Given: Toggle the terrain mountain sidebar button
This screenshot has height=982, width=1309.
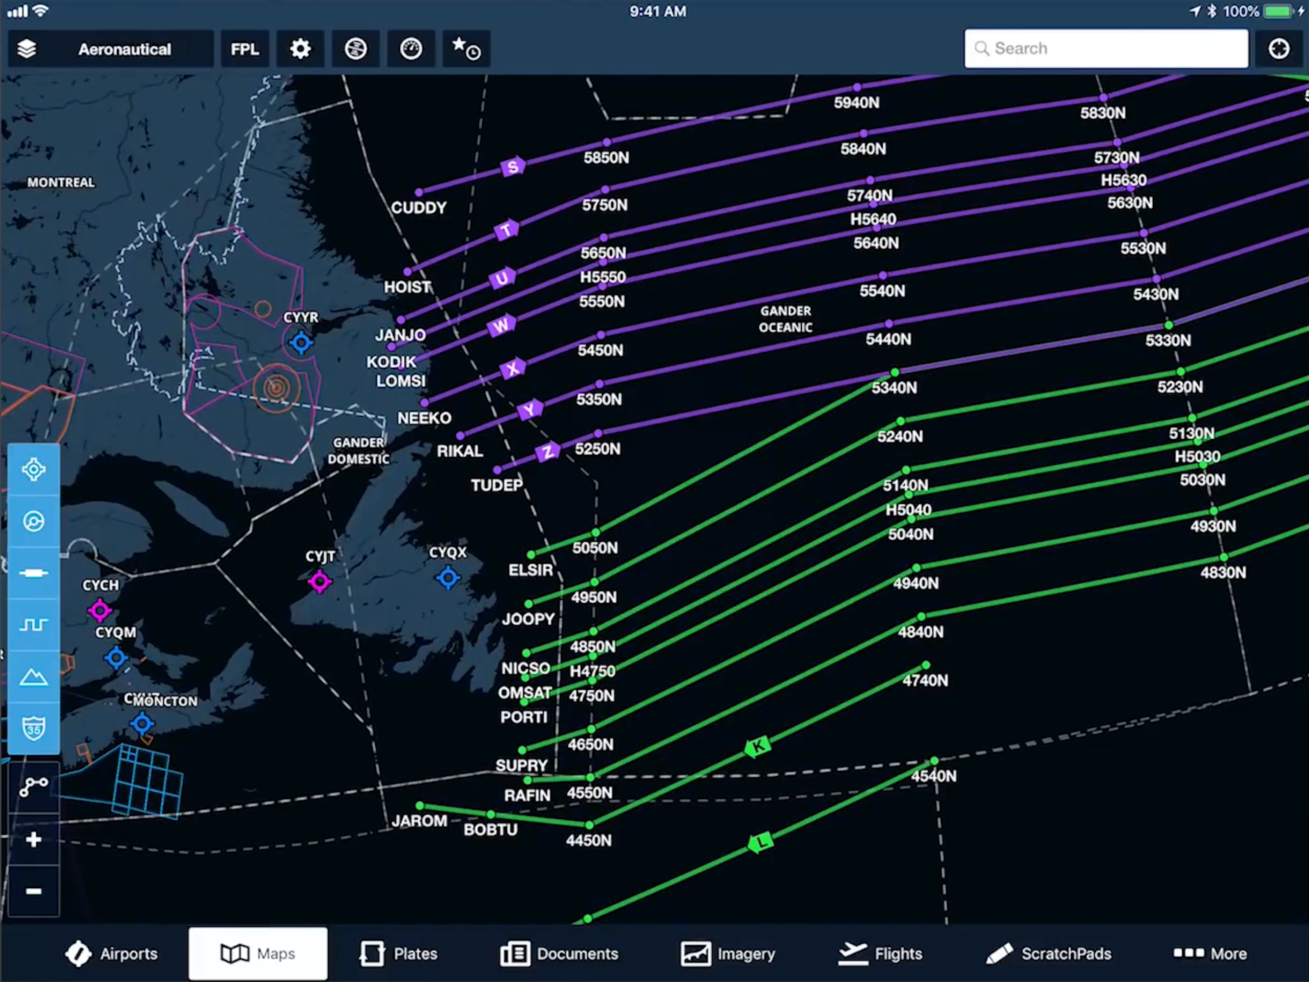Looking at the screenshot, I should click(34, 676).
